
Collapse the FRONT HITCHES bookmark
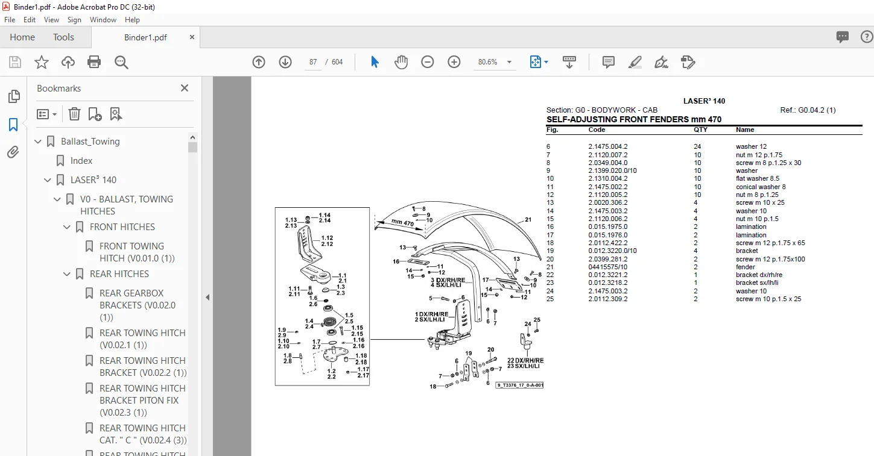[x=68, y=227]
